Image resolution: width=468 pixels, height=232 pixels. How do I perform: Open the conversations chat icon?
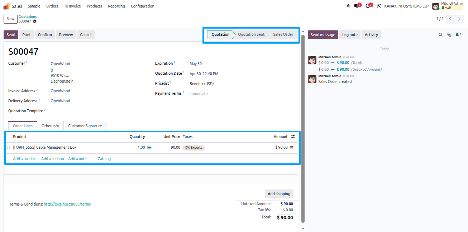[x=356, y=6]
